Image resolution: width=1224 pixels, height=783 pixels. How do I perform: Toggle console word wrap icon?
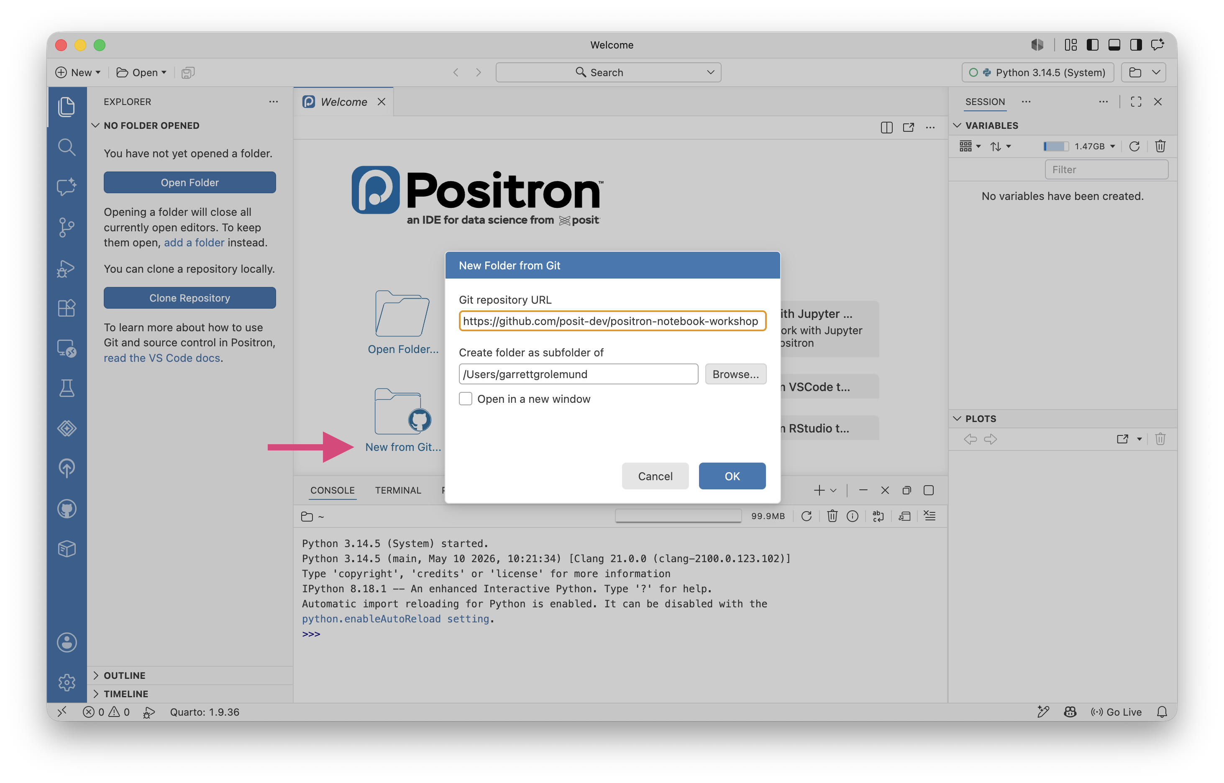click(x=878, y=516)
